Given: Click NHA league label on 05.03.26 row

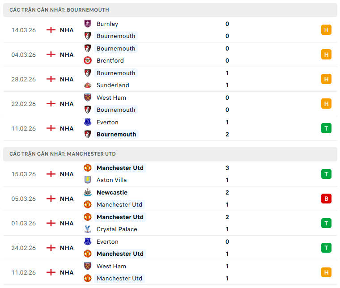Looking at the screenshot, I should click(67, 199).
